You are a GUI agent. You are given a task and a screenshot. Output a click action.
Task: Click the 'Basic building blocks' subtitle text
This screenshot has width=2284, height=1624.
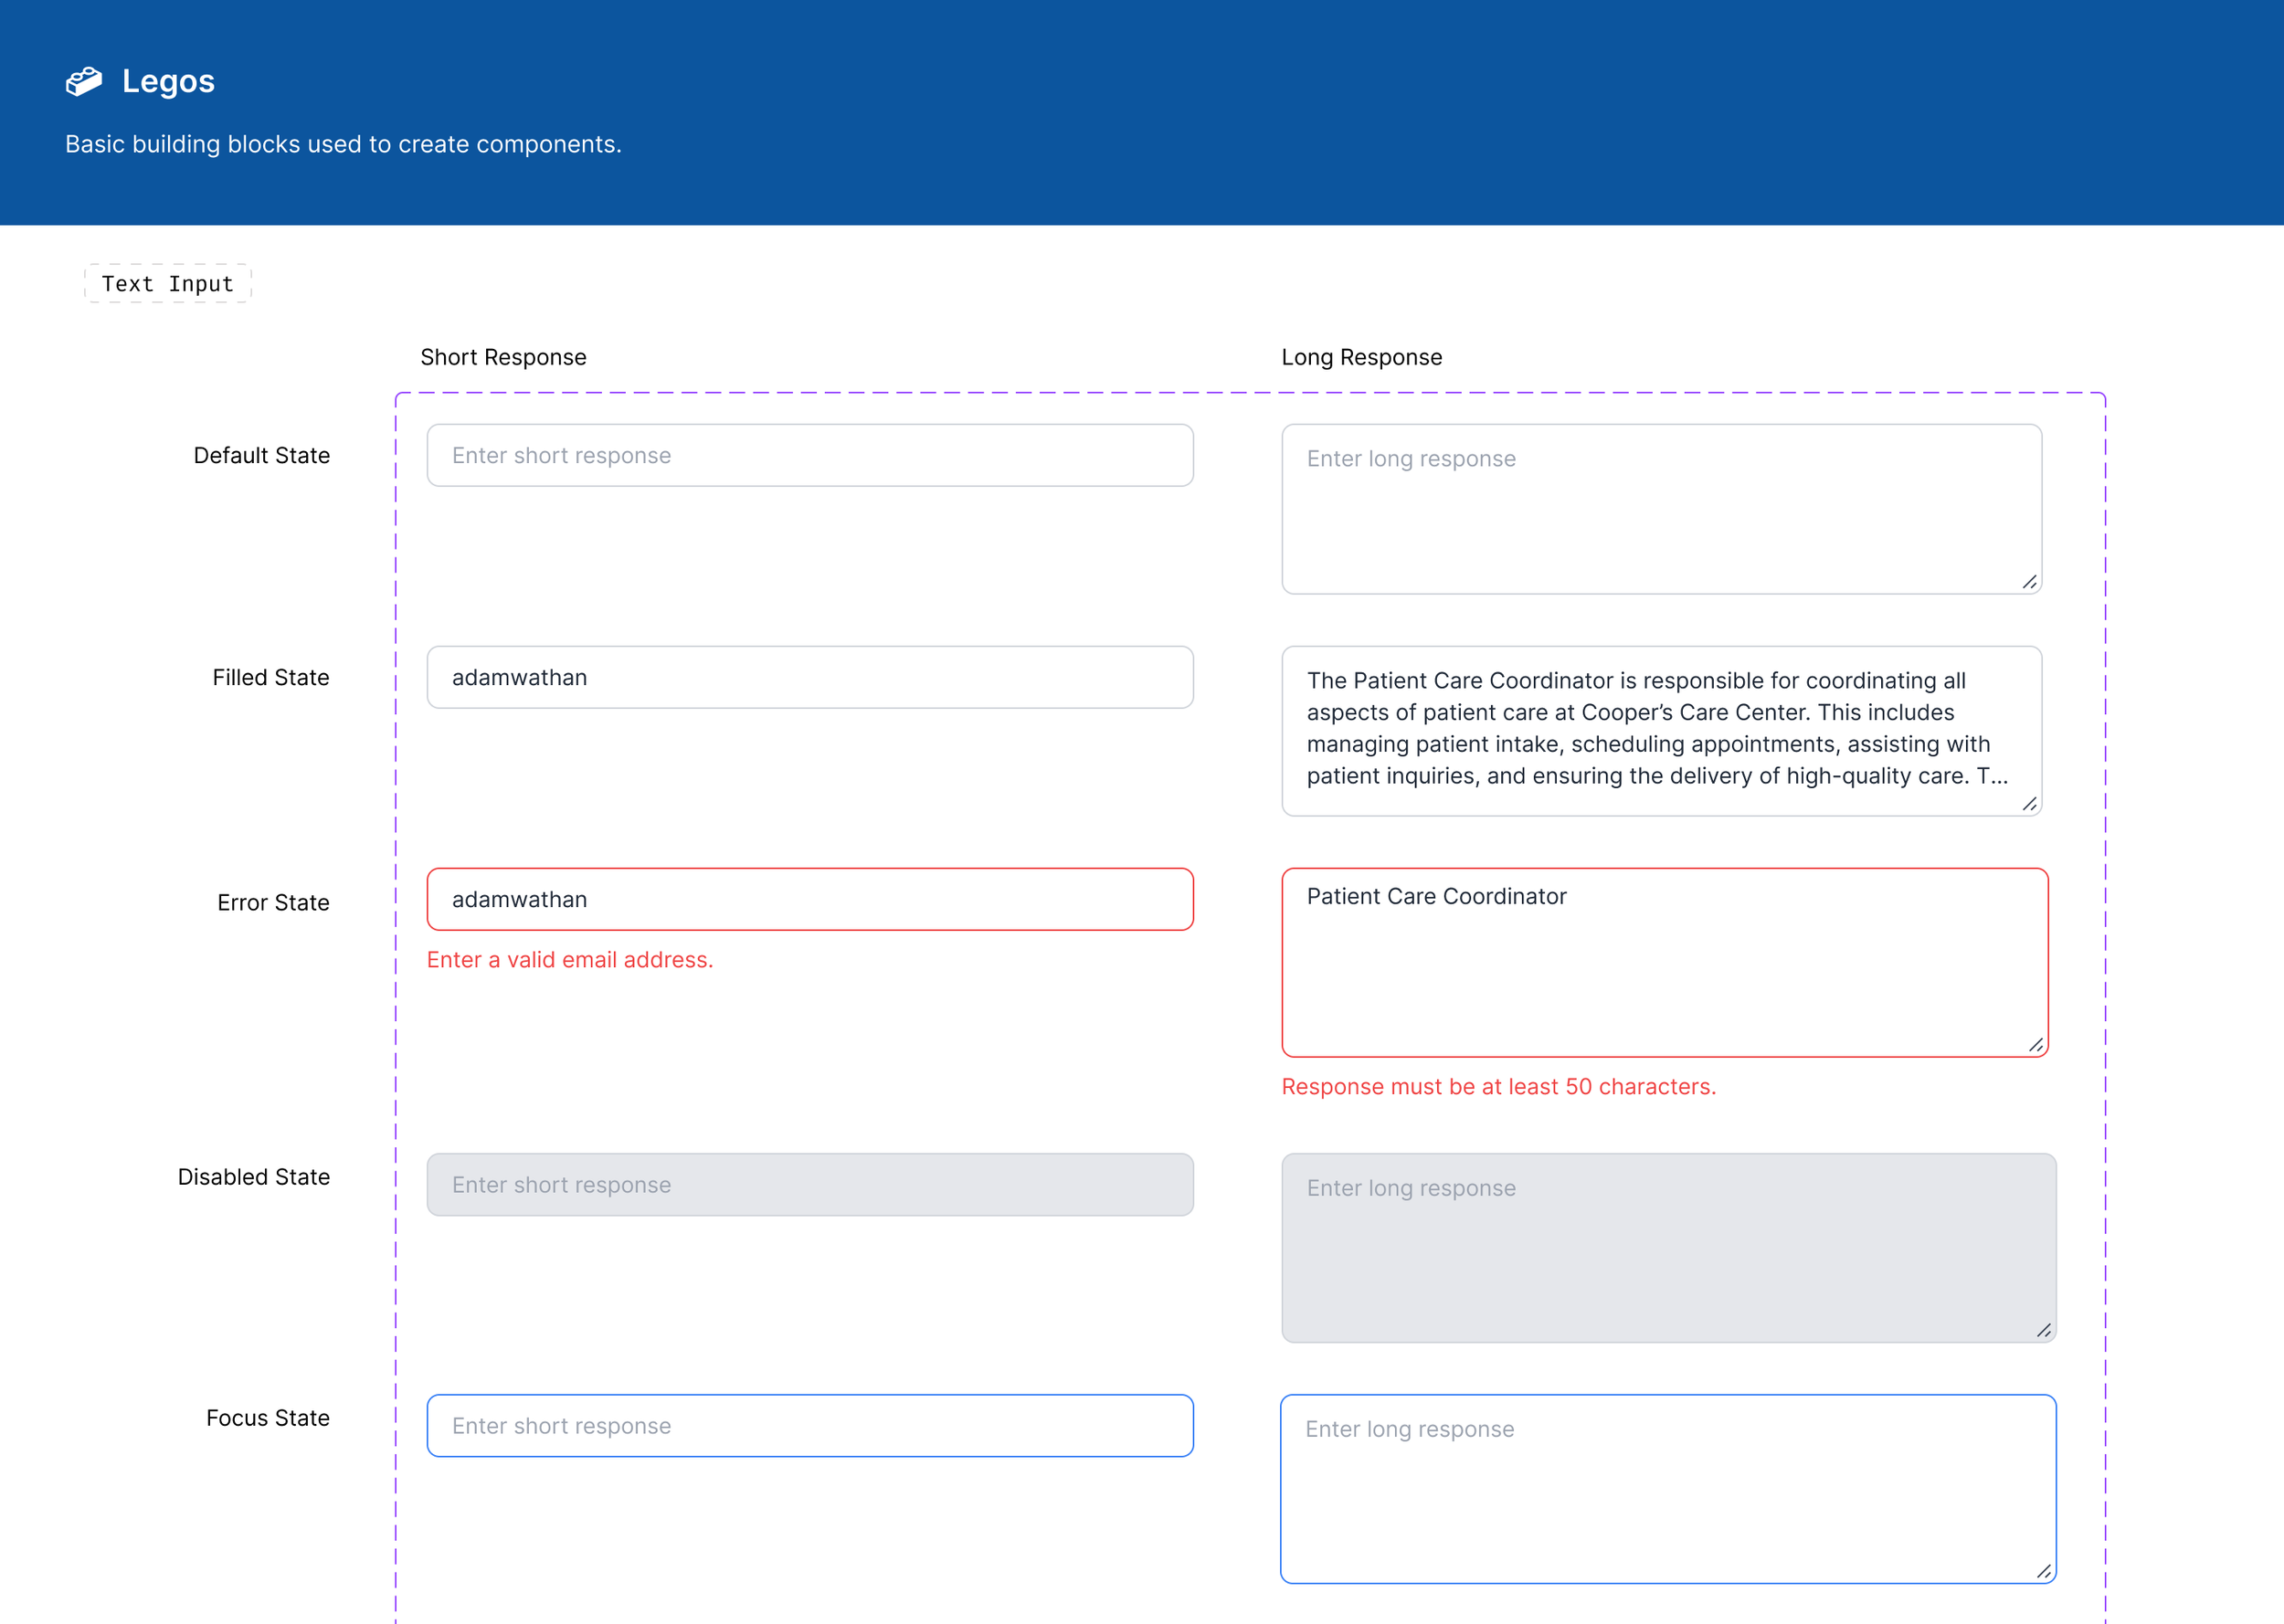[x=343, y=144]
